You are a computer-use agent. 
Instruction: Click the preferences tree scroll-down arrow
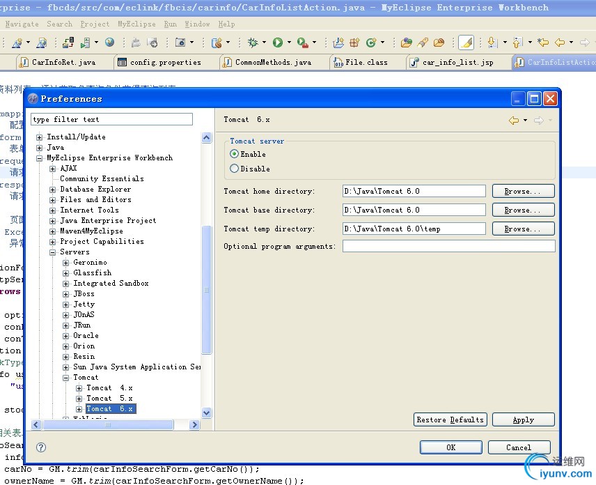tap(206, 413)
